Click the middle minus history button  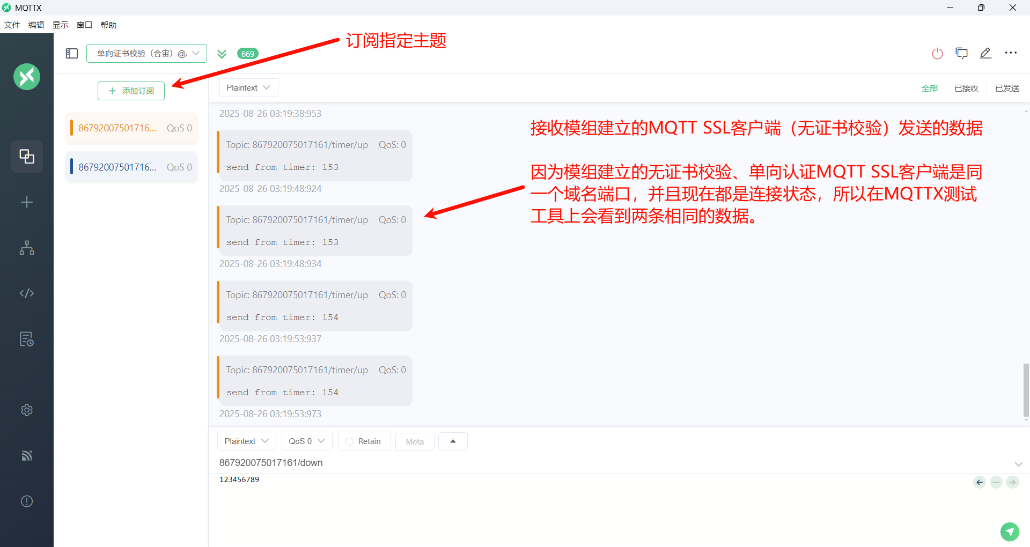[996, 482]
